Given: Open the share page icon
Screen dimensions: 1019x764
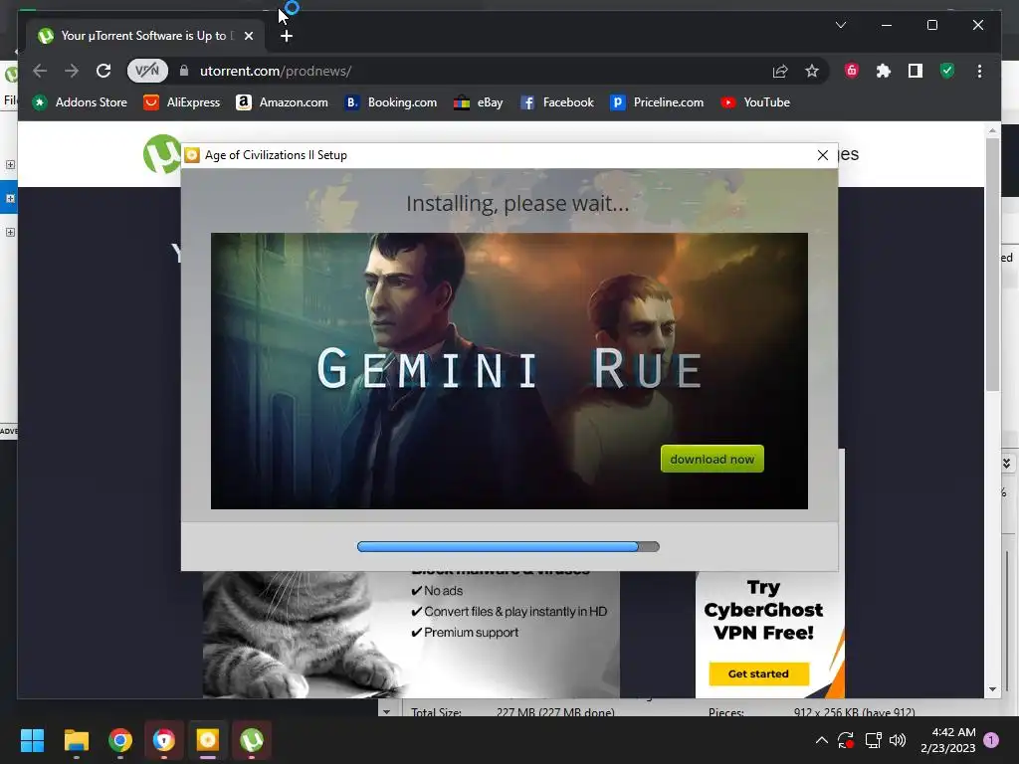Looking at the screenshot, I should [780, 71].
